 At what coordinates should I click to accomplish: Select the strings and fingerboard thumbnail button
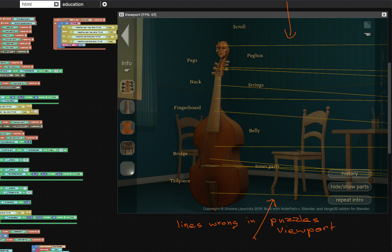pos(127,107)
